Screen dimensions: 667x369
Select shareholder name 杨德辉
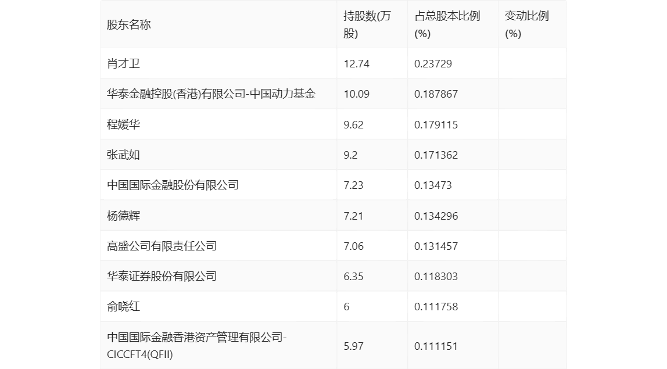[123, 216]
